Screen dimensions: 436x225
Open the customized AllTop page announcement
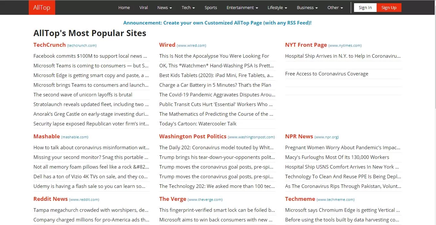pyautogui.click(x=217, y=23)
